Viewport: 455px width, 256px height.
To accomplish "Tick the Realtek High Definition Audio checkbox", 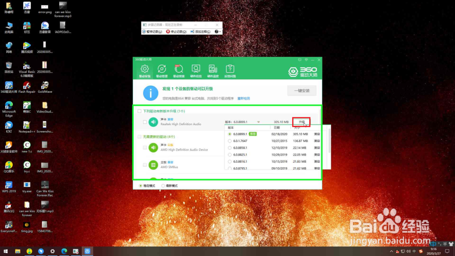I will click(145, 122).
